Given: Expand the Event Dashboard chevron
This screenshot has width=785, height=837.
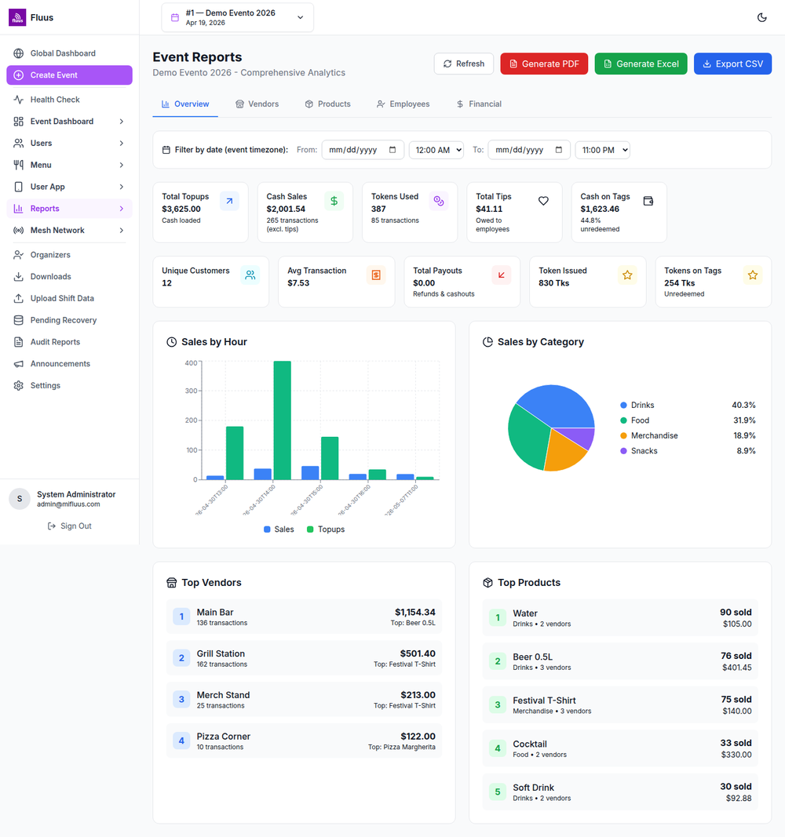Looking at the screenshot, I should (122, 122).
